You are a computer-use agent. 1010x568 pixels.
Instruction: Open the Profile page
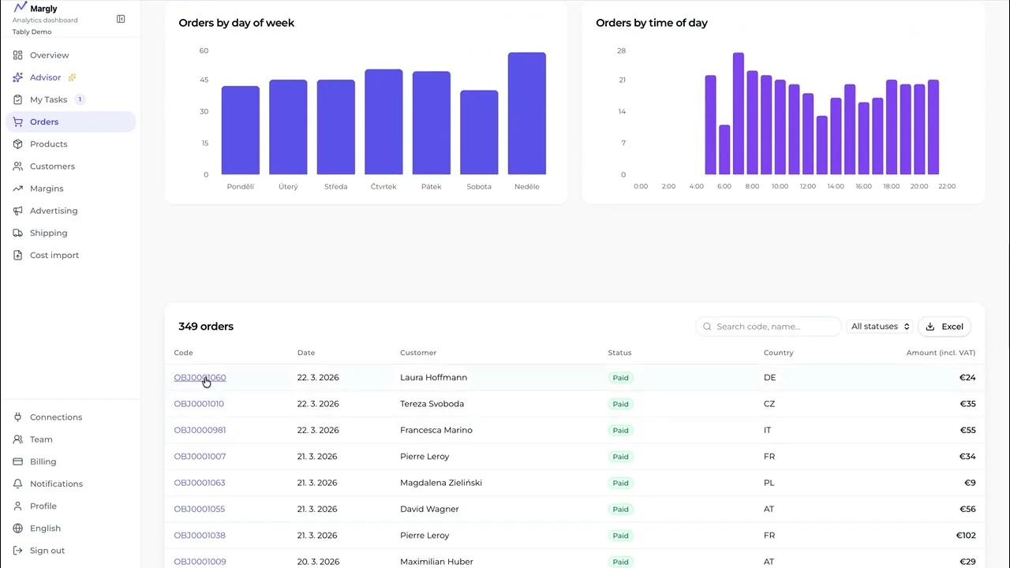point(71,506)
